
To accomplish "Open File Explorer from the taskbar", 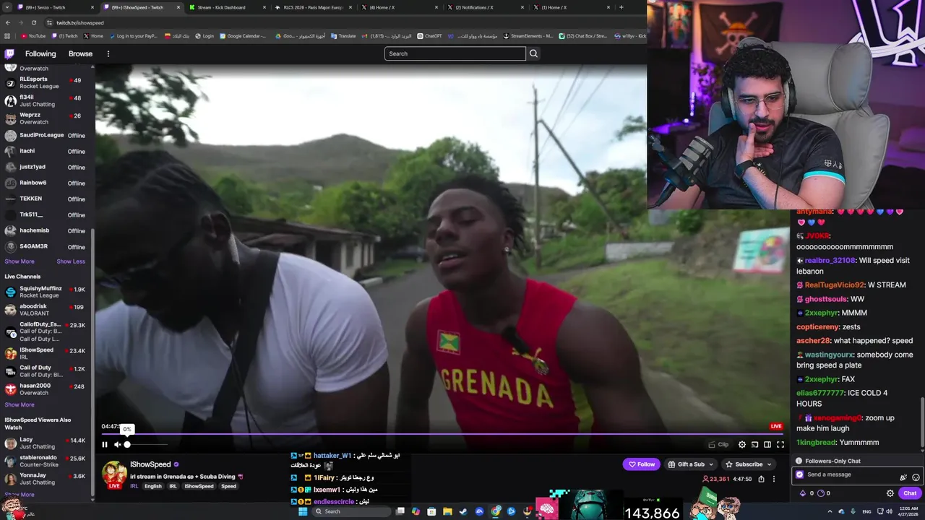I will click(447, 511).
